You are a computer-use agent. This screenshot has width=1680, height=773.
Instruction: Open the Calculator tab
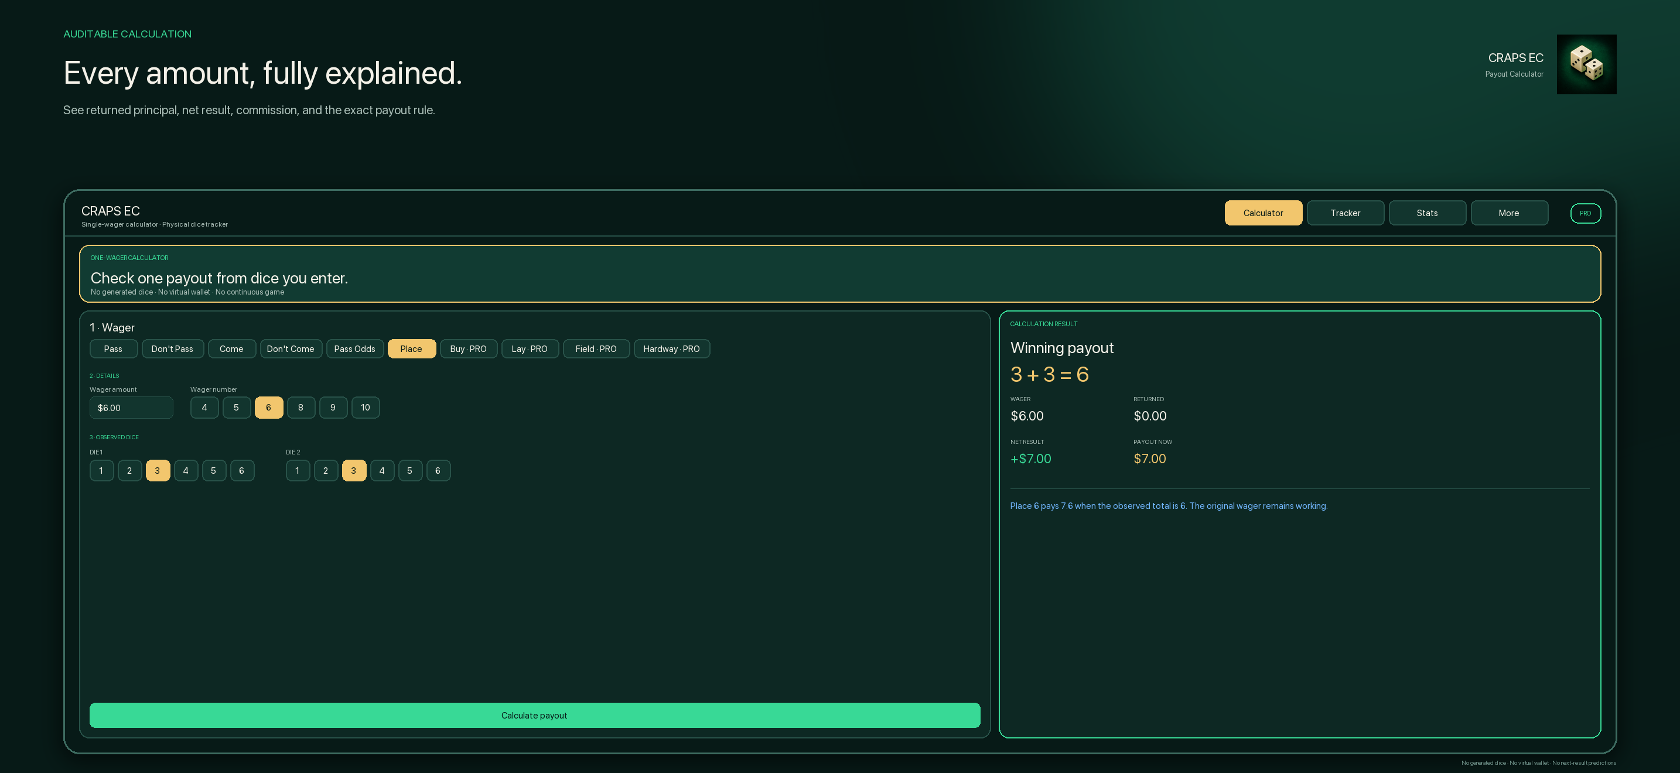(1264, 213)
